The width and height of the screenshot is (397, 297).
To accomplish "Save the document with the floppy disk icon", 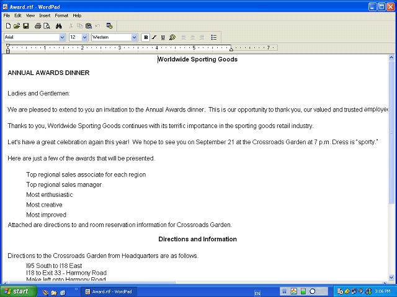I will [x=26, y=26].
